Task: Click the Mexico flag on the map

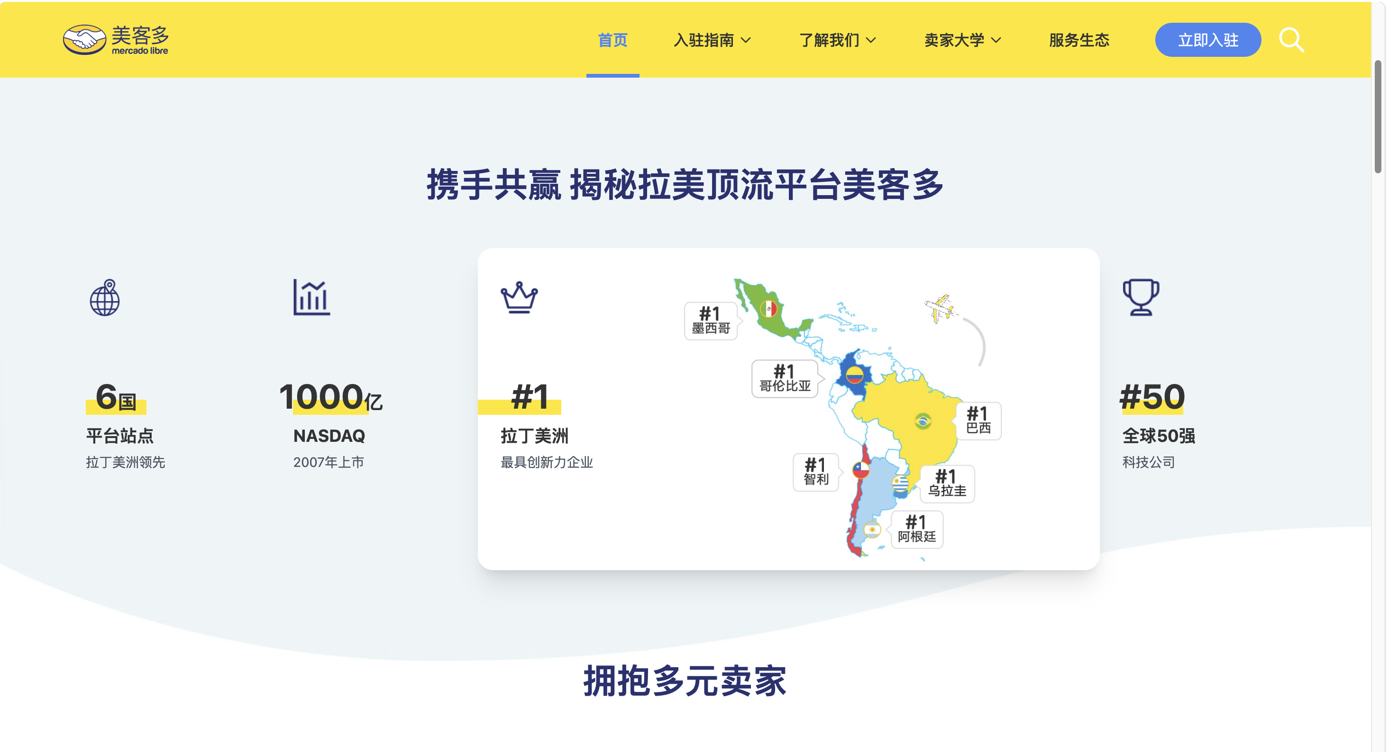Action: [768, 309]
